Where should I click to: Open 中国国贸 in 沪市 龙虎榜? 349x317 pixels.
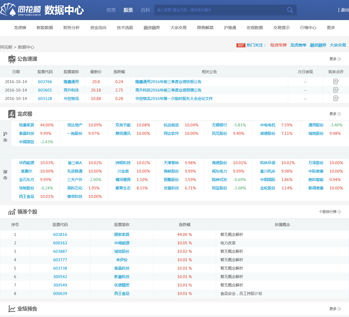tap(26, 142)
